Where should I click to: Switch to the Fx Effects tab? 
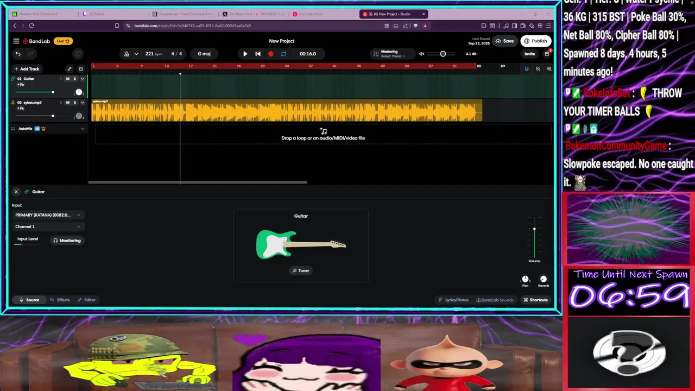(60, 300)
